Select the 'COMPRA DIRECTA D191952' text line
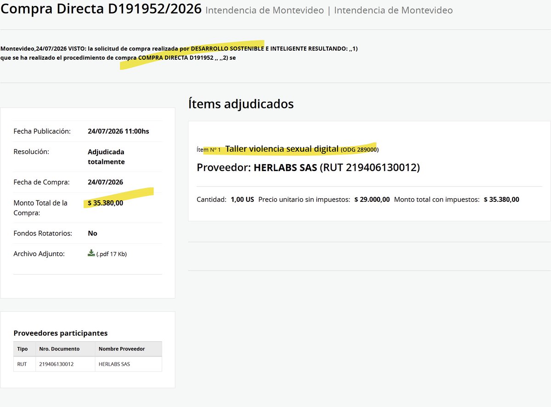This screenshot has height=407, width=551. pyautogui.click(x=118, y=58)
